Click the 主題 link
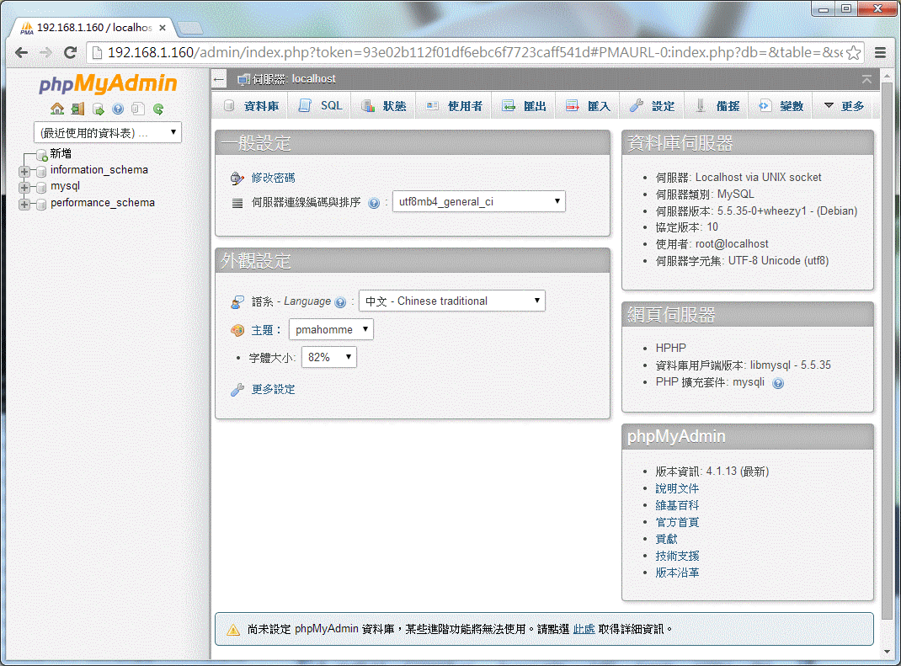The image size is (901, 666). [262, 330]
